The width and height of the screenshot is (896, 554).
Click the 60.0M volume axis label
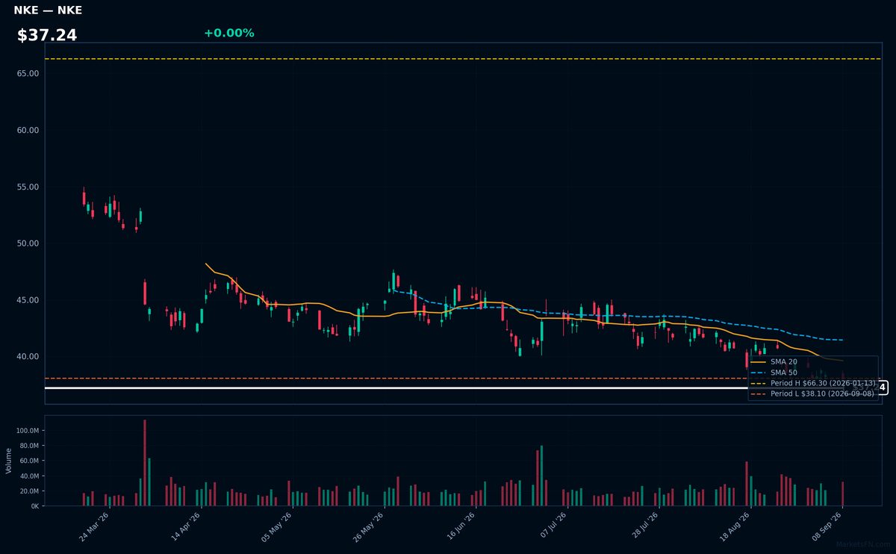point(28,461)
